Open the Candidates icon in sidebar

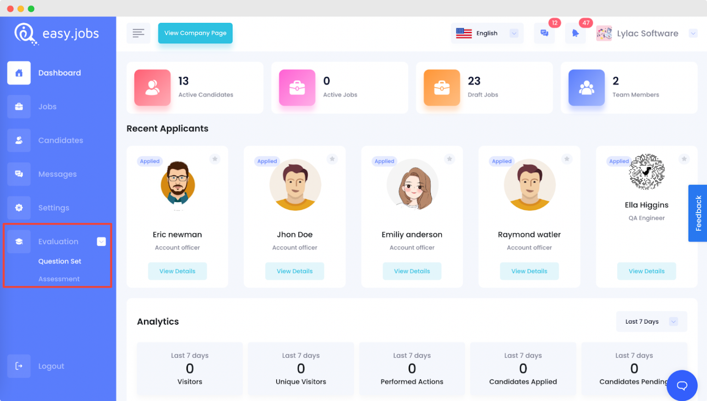(19, 140)
